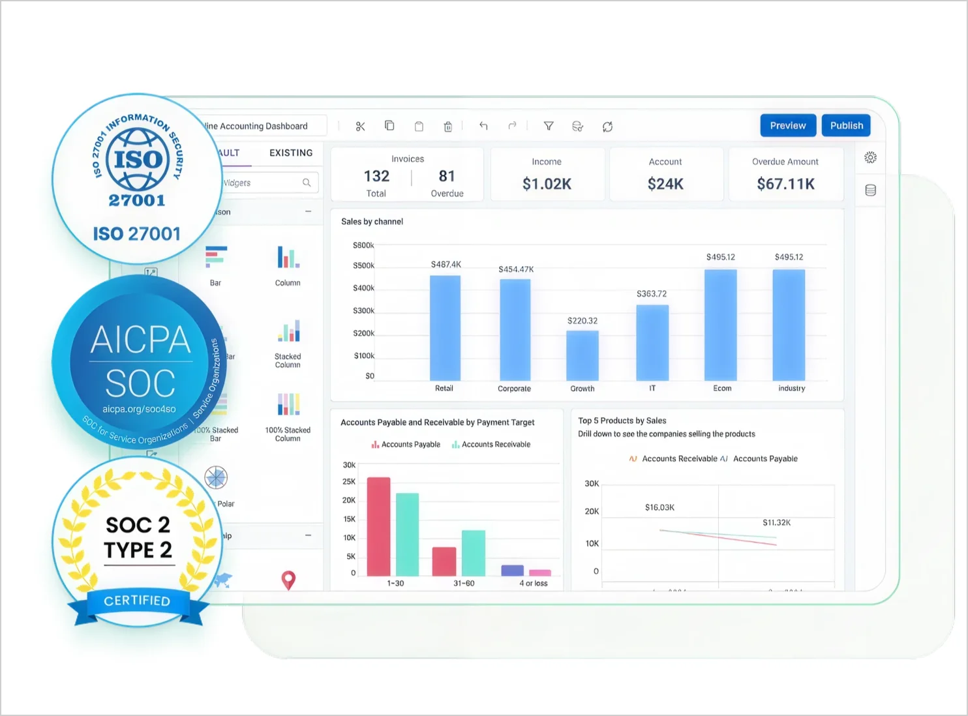Image resolution: width=968 pixels, height=716 pixels.
Task: Collapse the Help section panel
Action: coord(309,536)
